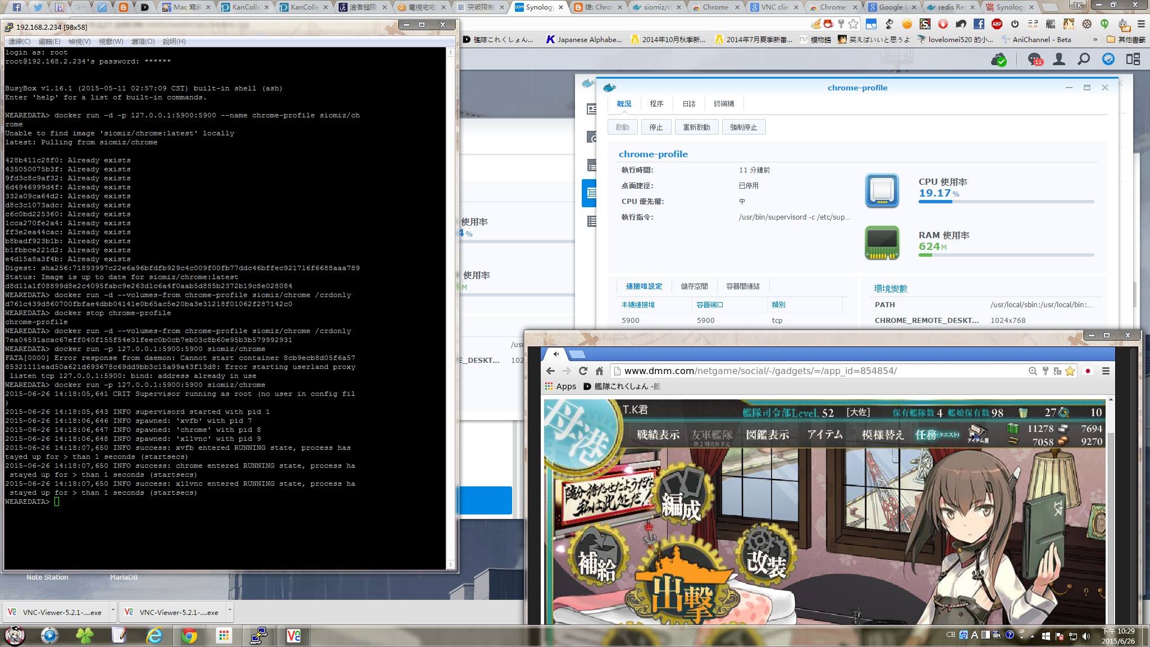Screen dimensions: 1150x647
Task: Go back in the VNC Chrome browser
Action: pos(550,371)
